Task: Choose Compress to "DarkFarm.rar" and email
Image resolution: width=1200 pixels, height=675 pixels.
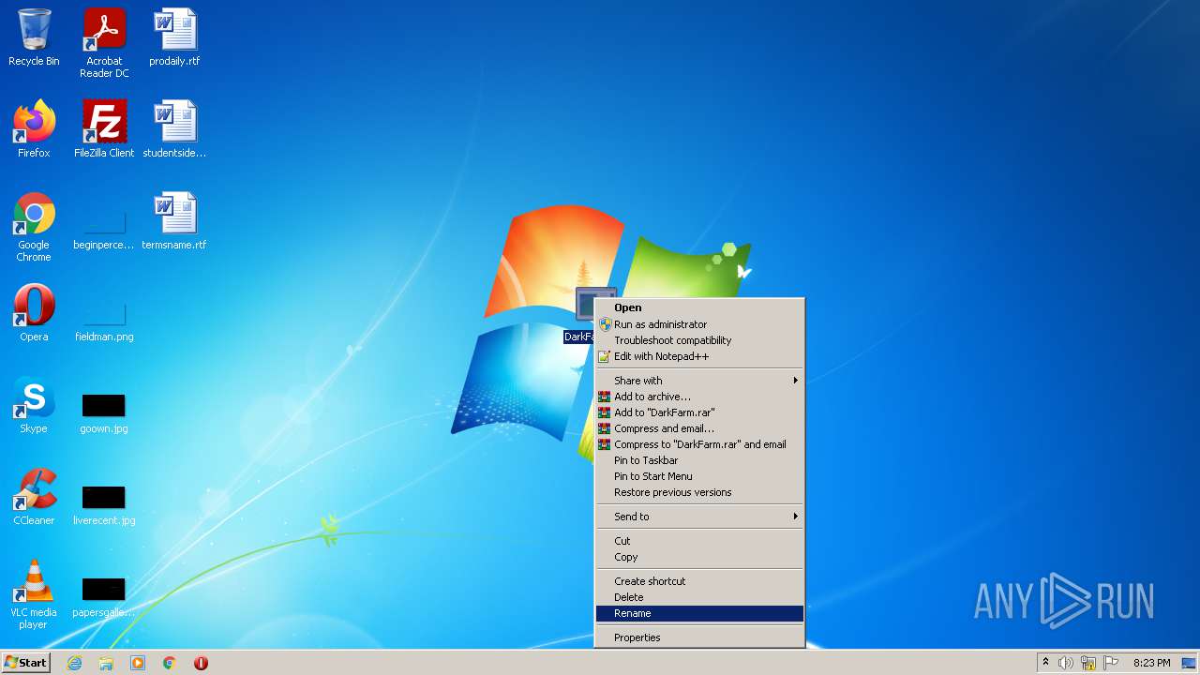Action: (700, 444)
